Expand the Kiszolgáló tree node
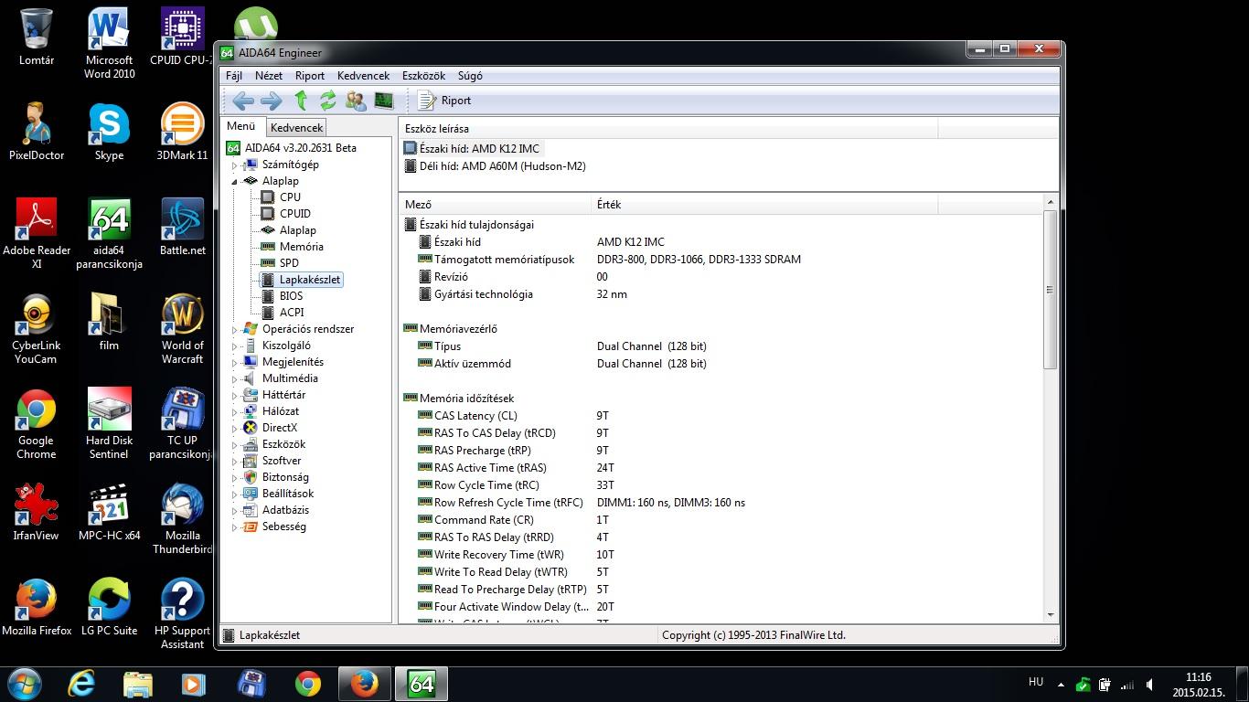Screen dimensions: 1249x702 (234, 346)
